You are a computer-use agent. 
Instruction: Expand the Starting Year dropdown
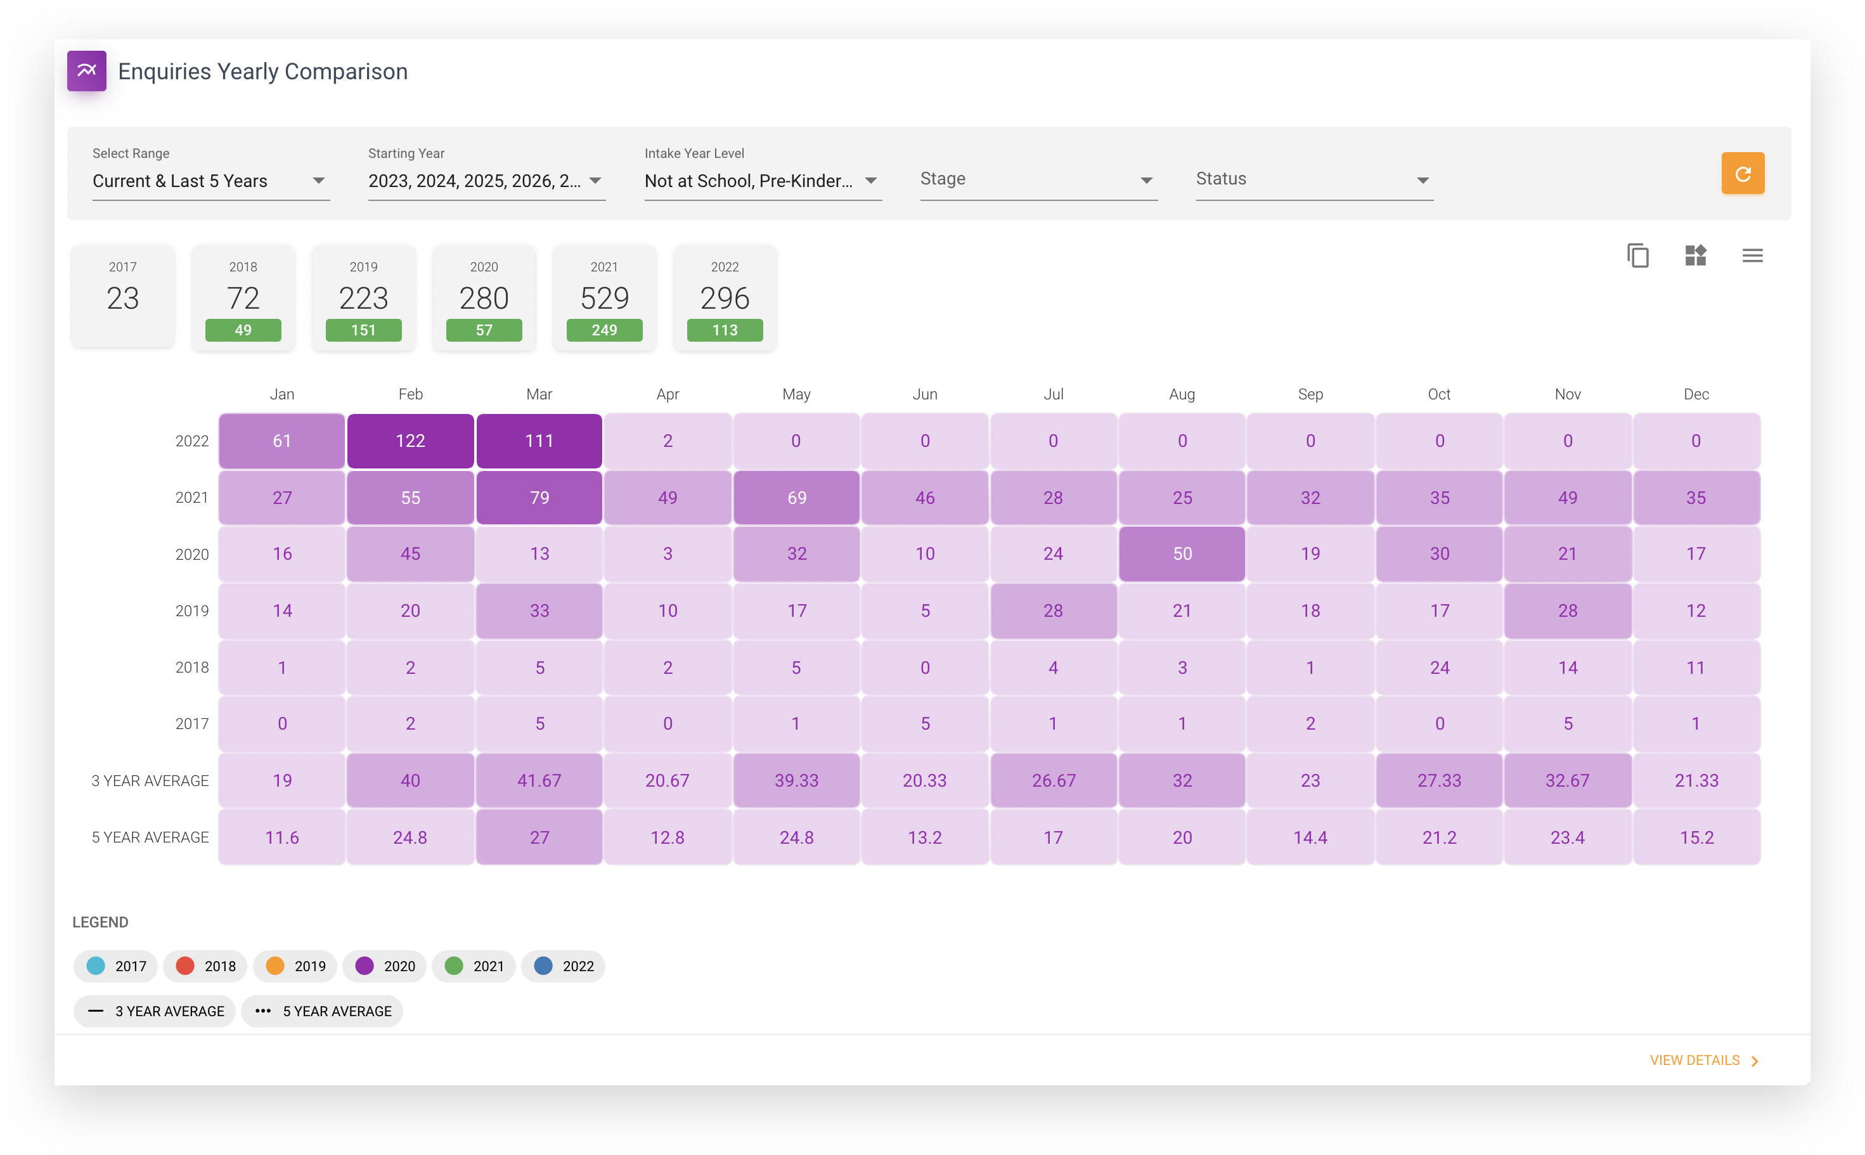click(486, 181)
